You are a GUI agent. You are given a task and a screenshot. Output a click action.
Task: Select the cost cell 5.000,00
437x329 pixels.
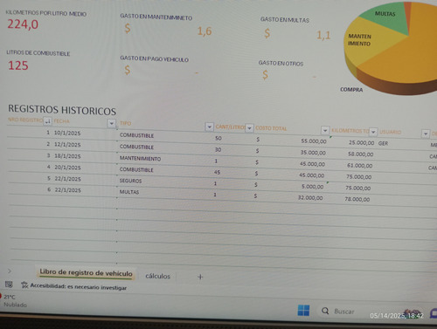tap(312, 187)
